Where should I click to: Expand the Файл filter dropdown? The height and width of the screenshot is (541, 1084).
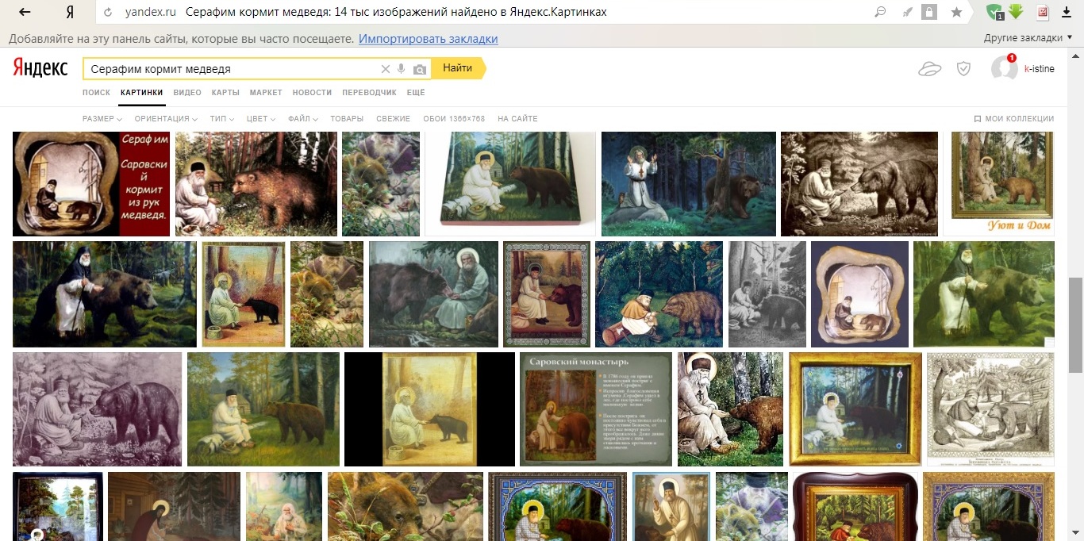pos(303,119)
